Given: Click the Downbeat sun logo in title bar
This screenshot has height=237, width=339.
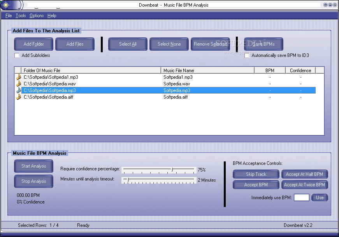Looking at the screenshot, I should [x=6, y=5].
